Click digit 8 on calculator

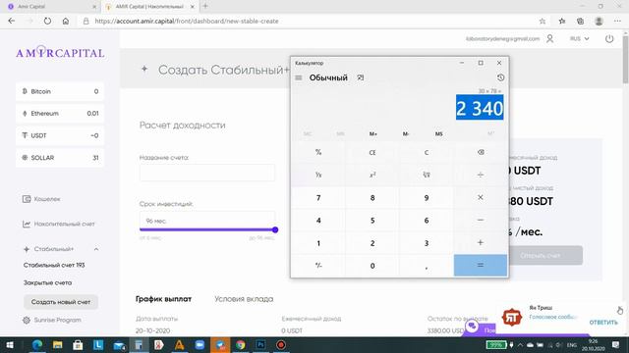coord(372,198)
